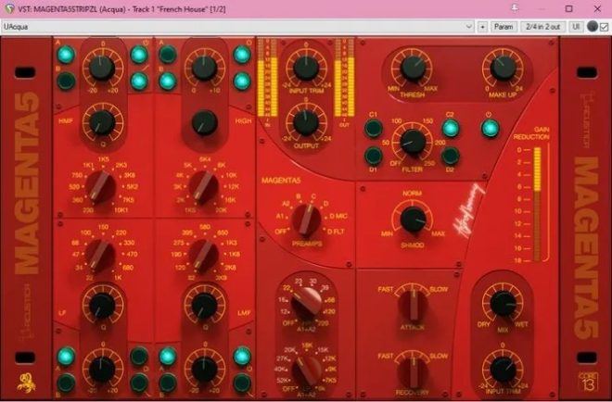The height and width of the screenshot is (402, 612).
Task: Toggle LF band power button
Action: pyautogui.click(x=139, y=357)
